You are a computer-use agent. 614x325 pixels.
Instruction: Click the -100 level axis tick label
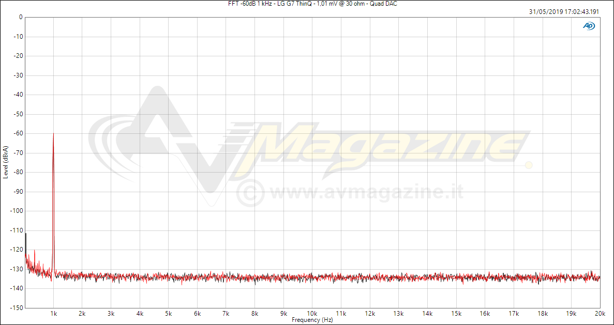[x=17, y=211]
